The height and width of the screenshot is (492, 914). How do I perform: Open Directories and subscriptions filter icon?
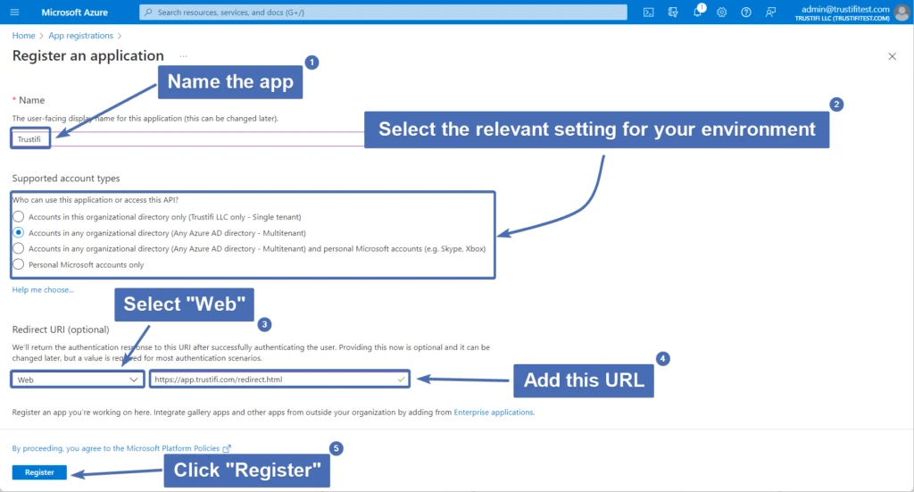pos(673,13)
